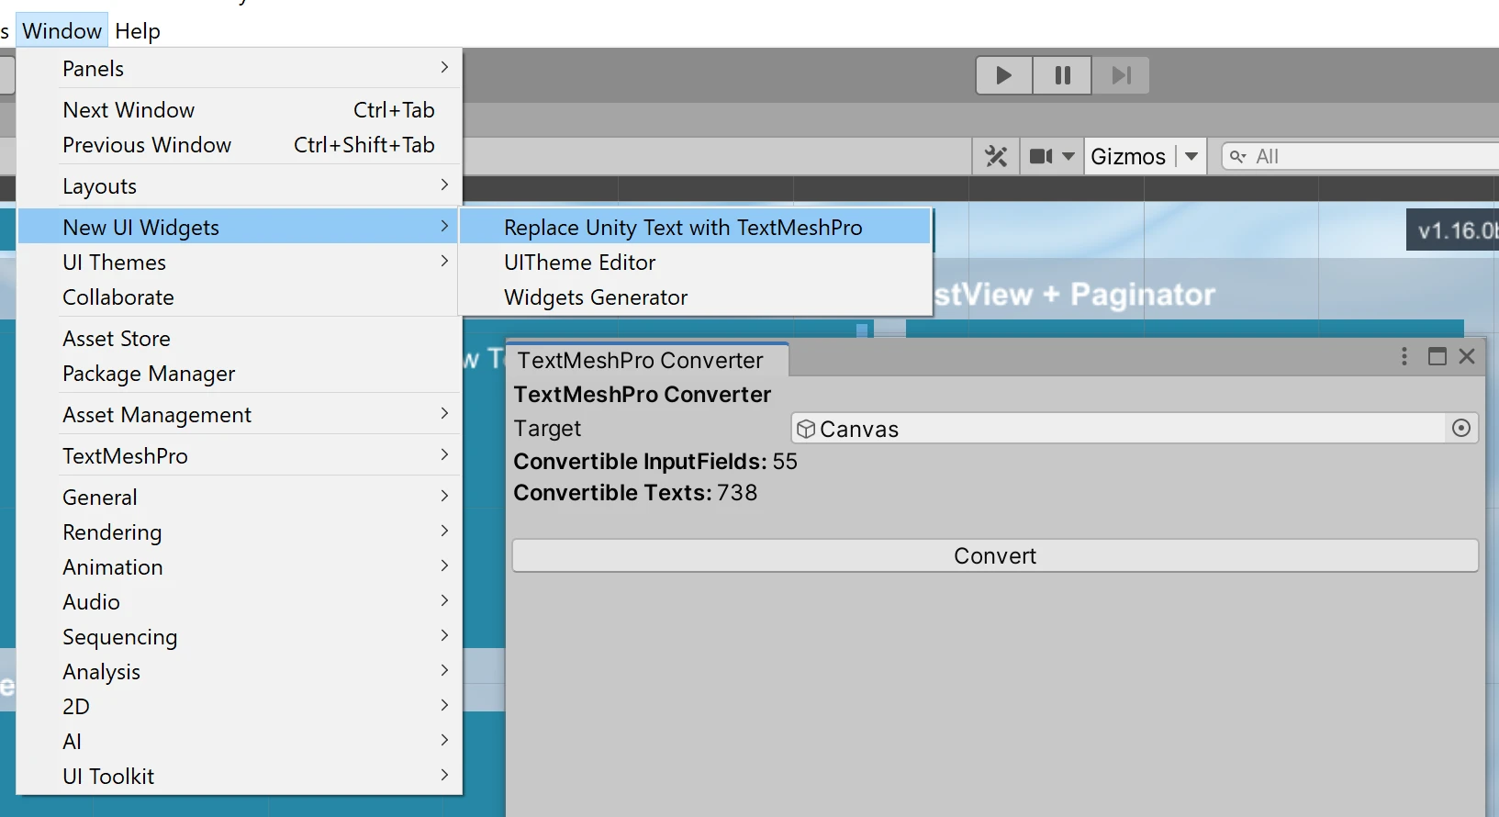Open the Gizmos dropdown arrow
The width and height of the screenshot is (1499, 817).
(x=1191, y=156)
